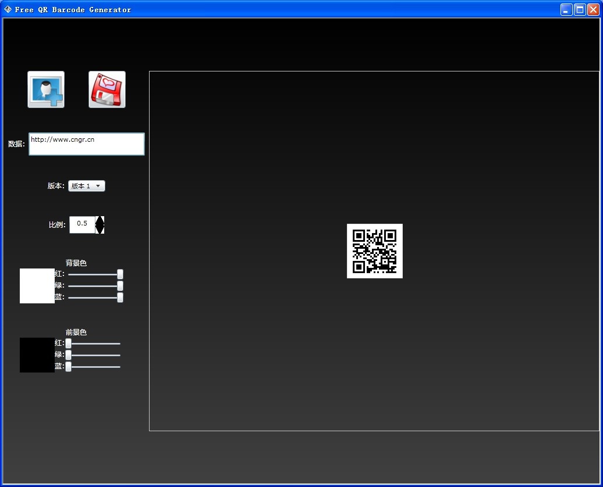
Task: Increase scale with the up stepper arrow
Action: [100, 220]
